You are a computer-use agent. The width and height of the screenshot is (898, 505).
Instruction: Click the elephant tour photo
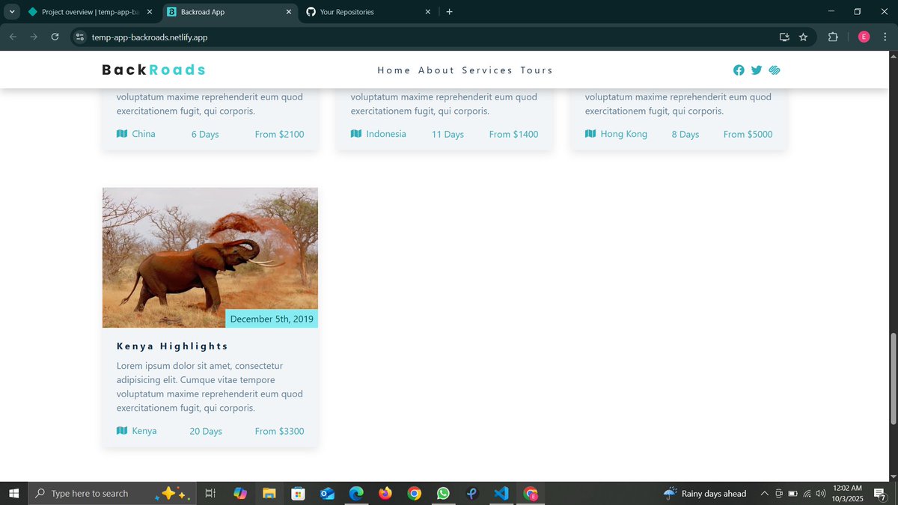click(210, 257)
